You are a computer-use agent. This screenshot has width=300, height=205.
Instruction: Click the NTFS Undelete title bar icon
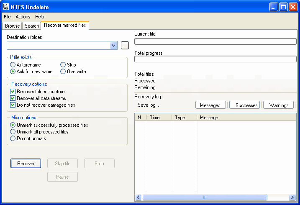[x=6, y=7]
